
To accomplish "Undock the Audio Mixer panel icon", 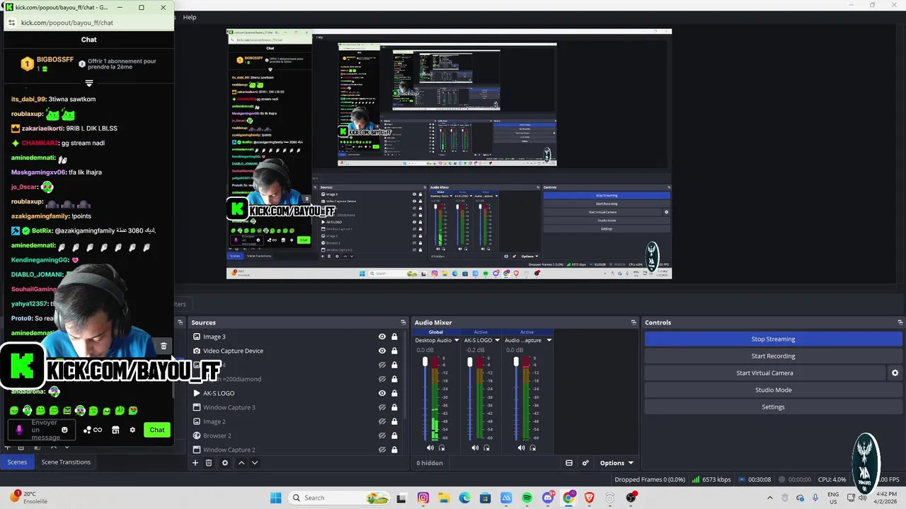I will [633, 322].
